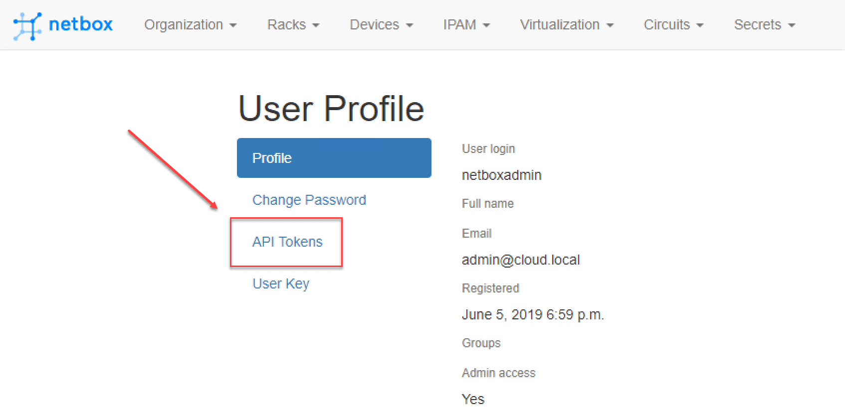Click the NetBox logo icon
The height and width of the screenshot is (418, 845).
click(27, 26)
